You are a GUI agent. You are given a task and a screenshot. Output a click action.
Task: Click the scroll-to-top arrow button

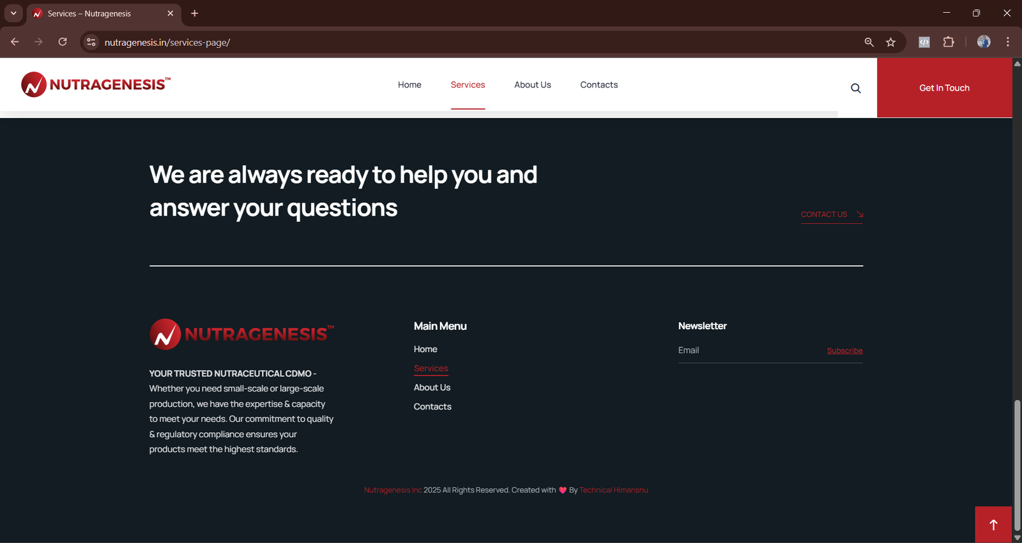pyautogui.click(x=993, y=524)
